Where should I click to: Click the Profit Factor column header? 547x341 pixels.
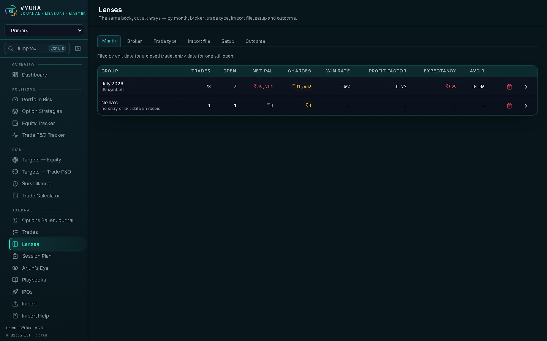387,71
